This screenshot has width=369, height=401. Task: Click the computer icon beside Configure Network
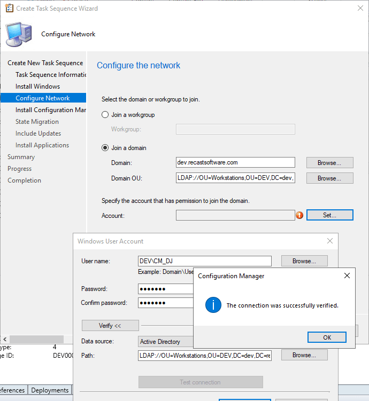19,34
